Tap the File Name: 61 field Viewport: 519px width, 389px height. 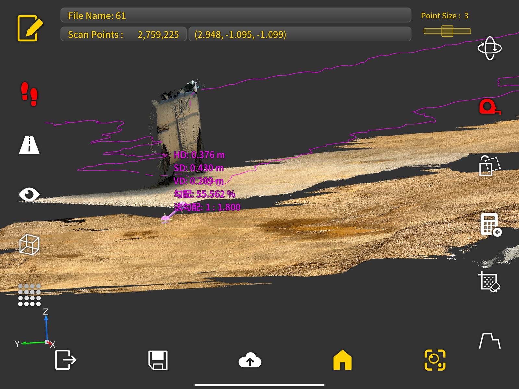click(x=236, y=15)
